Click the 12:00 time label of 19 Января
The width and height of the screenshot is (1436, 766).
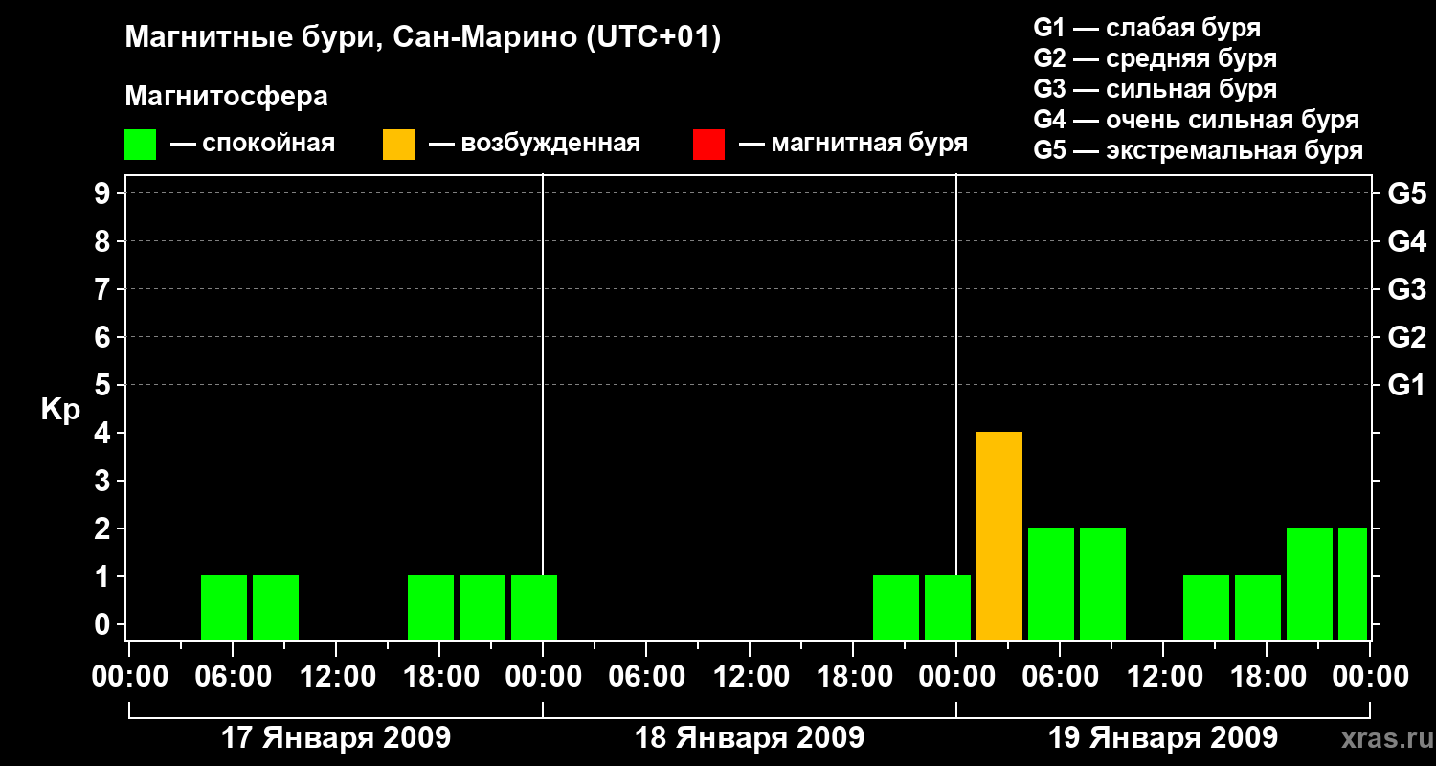(1163, 677)
